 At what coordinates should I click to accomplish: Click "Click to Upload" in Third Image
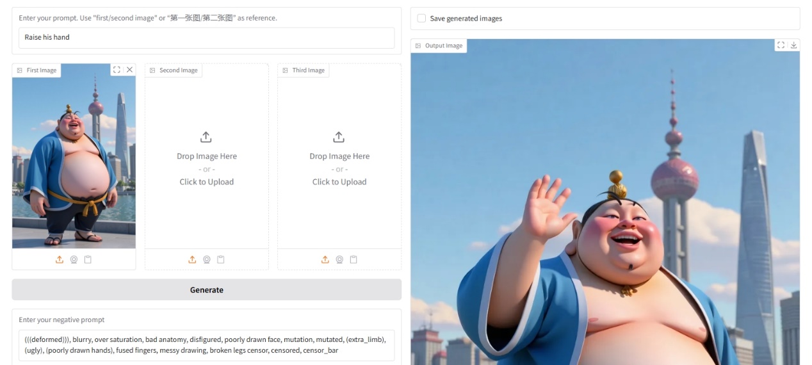[x=339, y=182]
